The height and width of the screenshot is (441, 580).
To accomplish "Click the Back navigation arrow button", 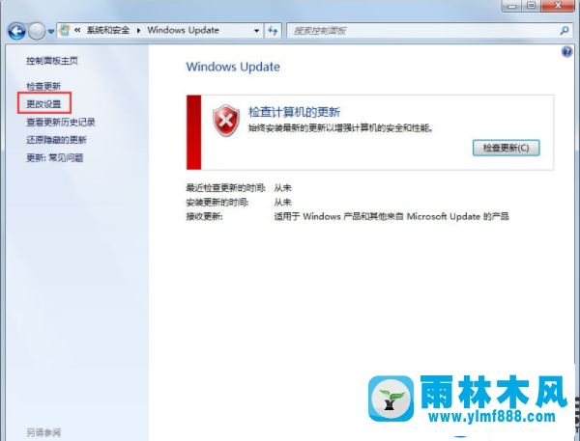I will pos(16,31).
